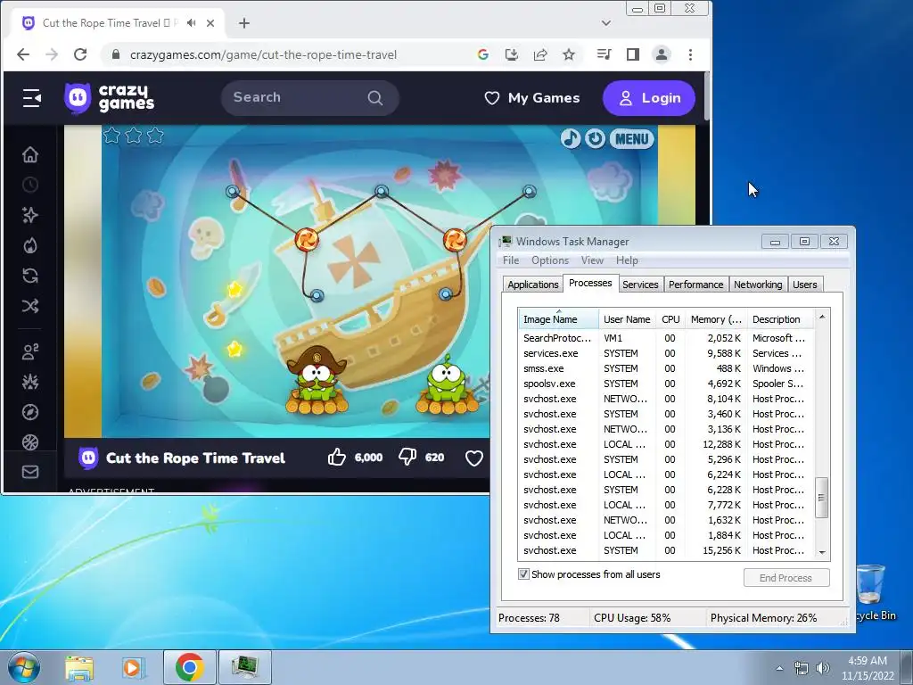The image size is (913, 685).
Task: Open Chrome side panel icon
Action: point(633,54)
